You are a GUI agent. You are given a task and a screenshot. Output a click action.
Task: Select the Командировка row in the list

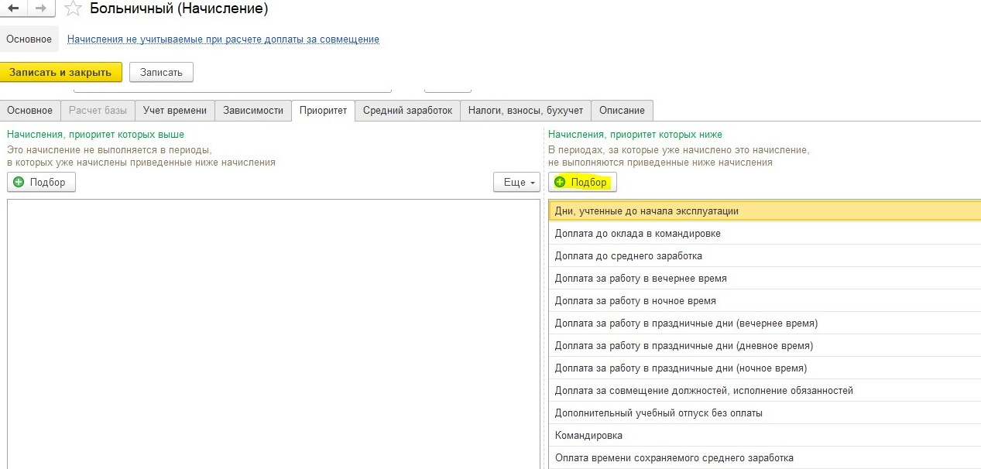click(588, 436)
